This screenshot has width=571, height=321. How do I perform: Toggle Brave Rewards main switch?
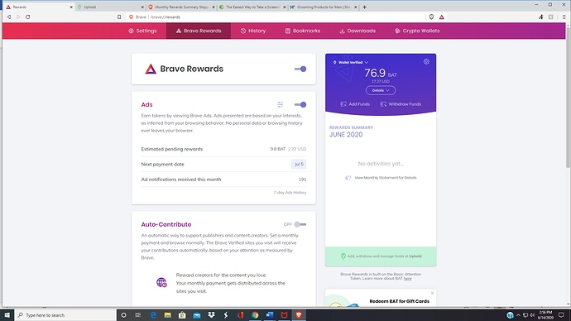(x=300, y=69)
